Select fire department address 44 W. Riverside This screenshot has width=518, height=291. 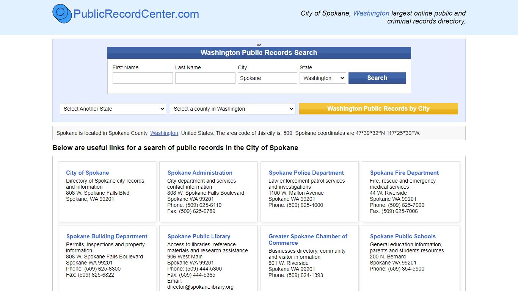pyautogui.click(x=388, y=193)
